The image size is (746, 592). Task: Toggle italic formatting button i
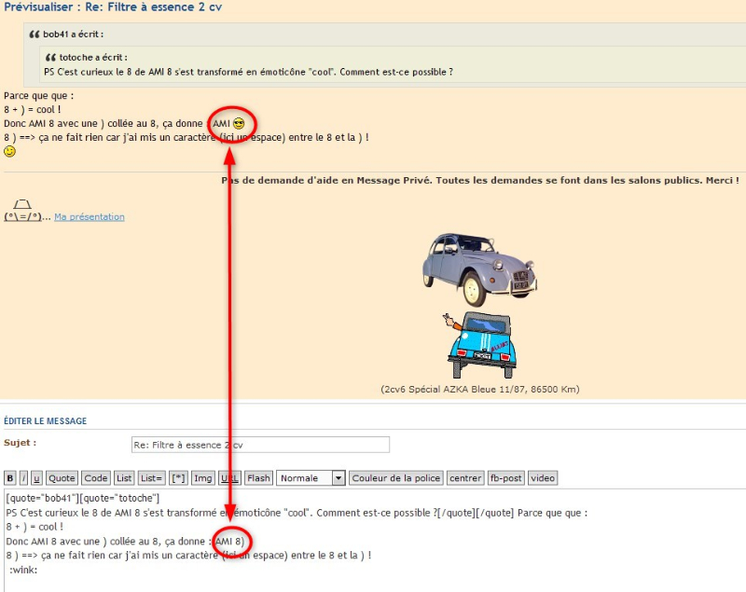23,478
